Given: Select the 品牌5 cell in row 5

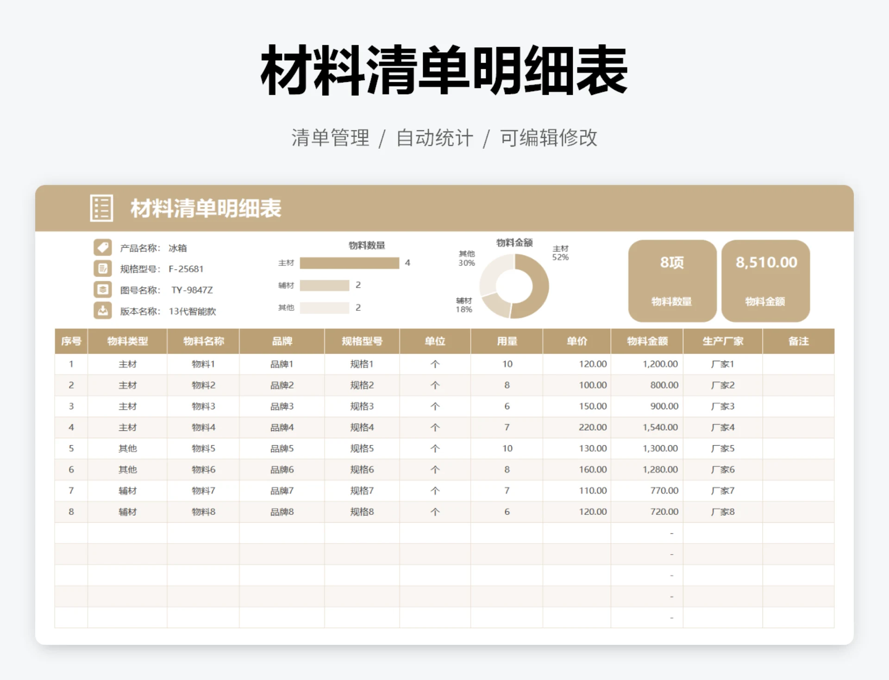Looking at the screenshot, I should 282,448.
